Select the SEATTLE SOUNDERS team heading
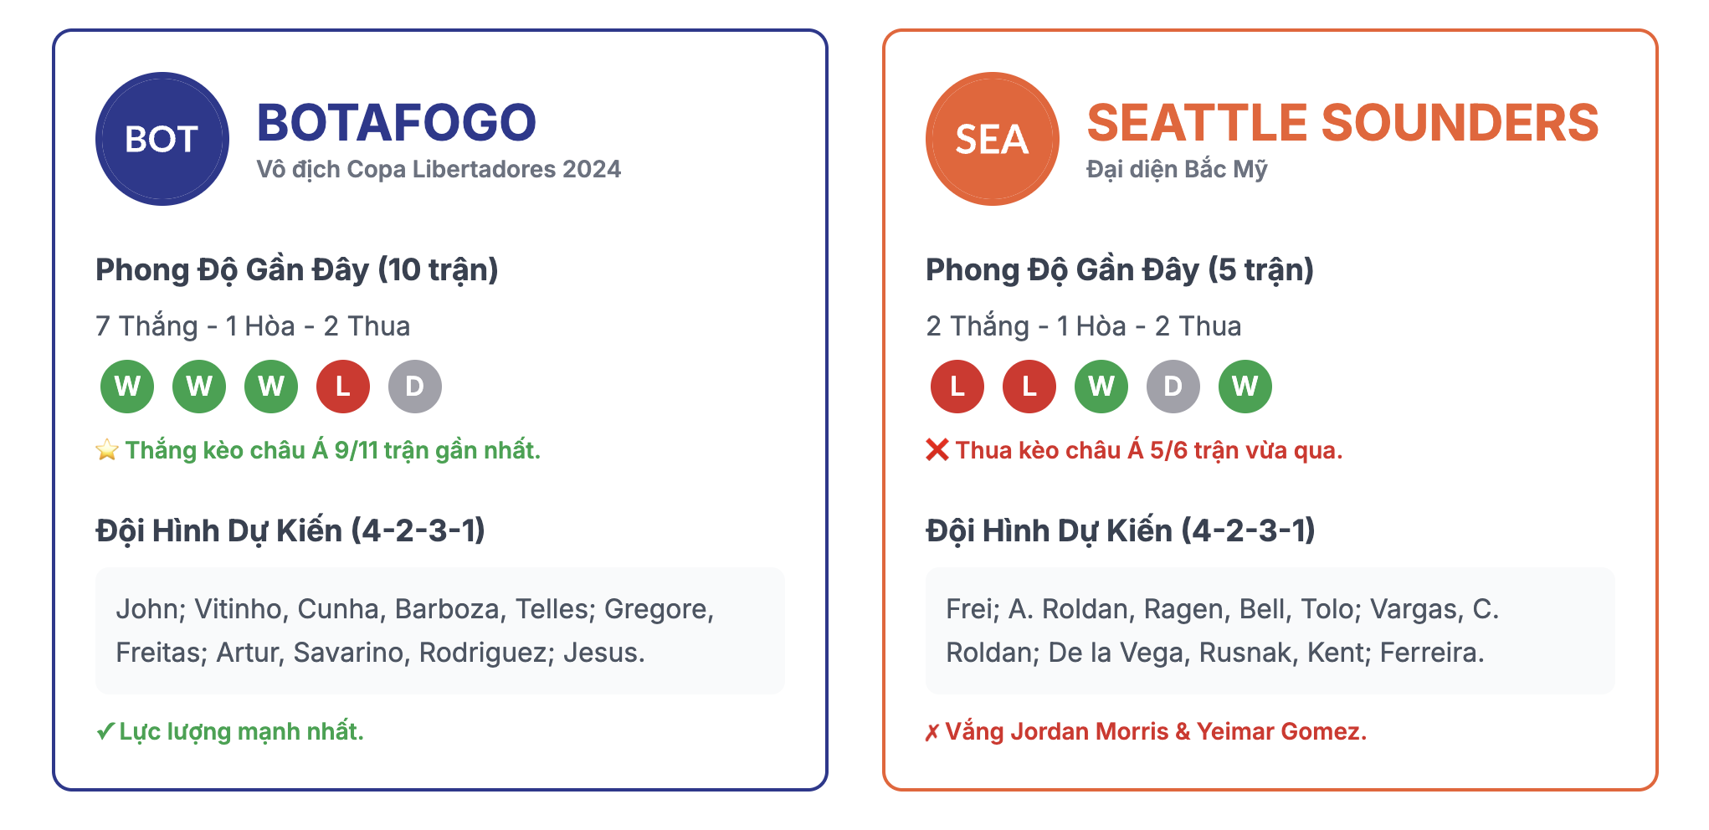The width and height of the screenshot is (1709, 830). click(1342, 122)
